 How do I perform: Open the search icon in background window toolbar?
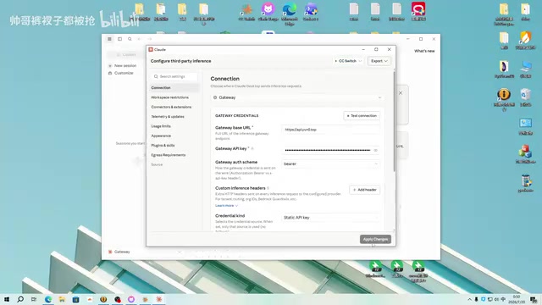pyautogui.click(x=130, y=39)
